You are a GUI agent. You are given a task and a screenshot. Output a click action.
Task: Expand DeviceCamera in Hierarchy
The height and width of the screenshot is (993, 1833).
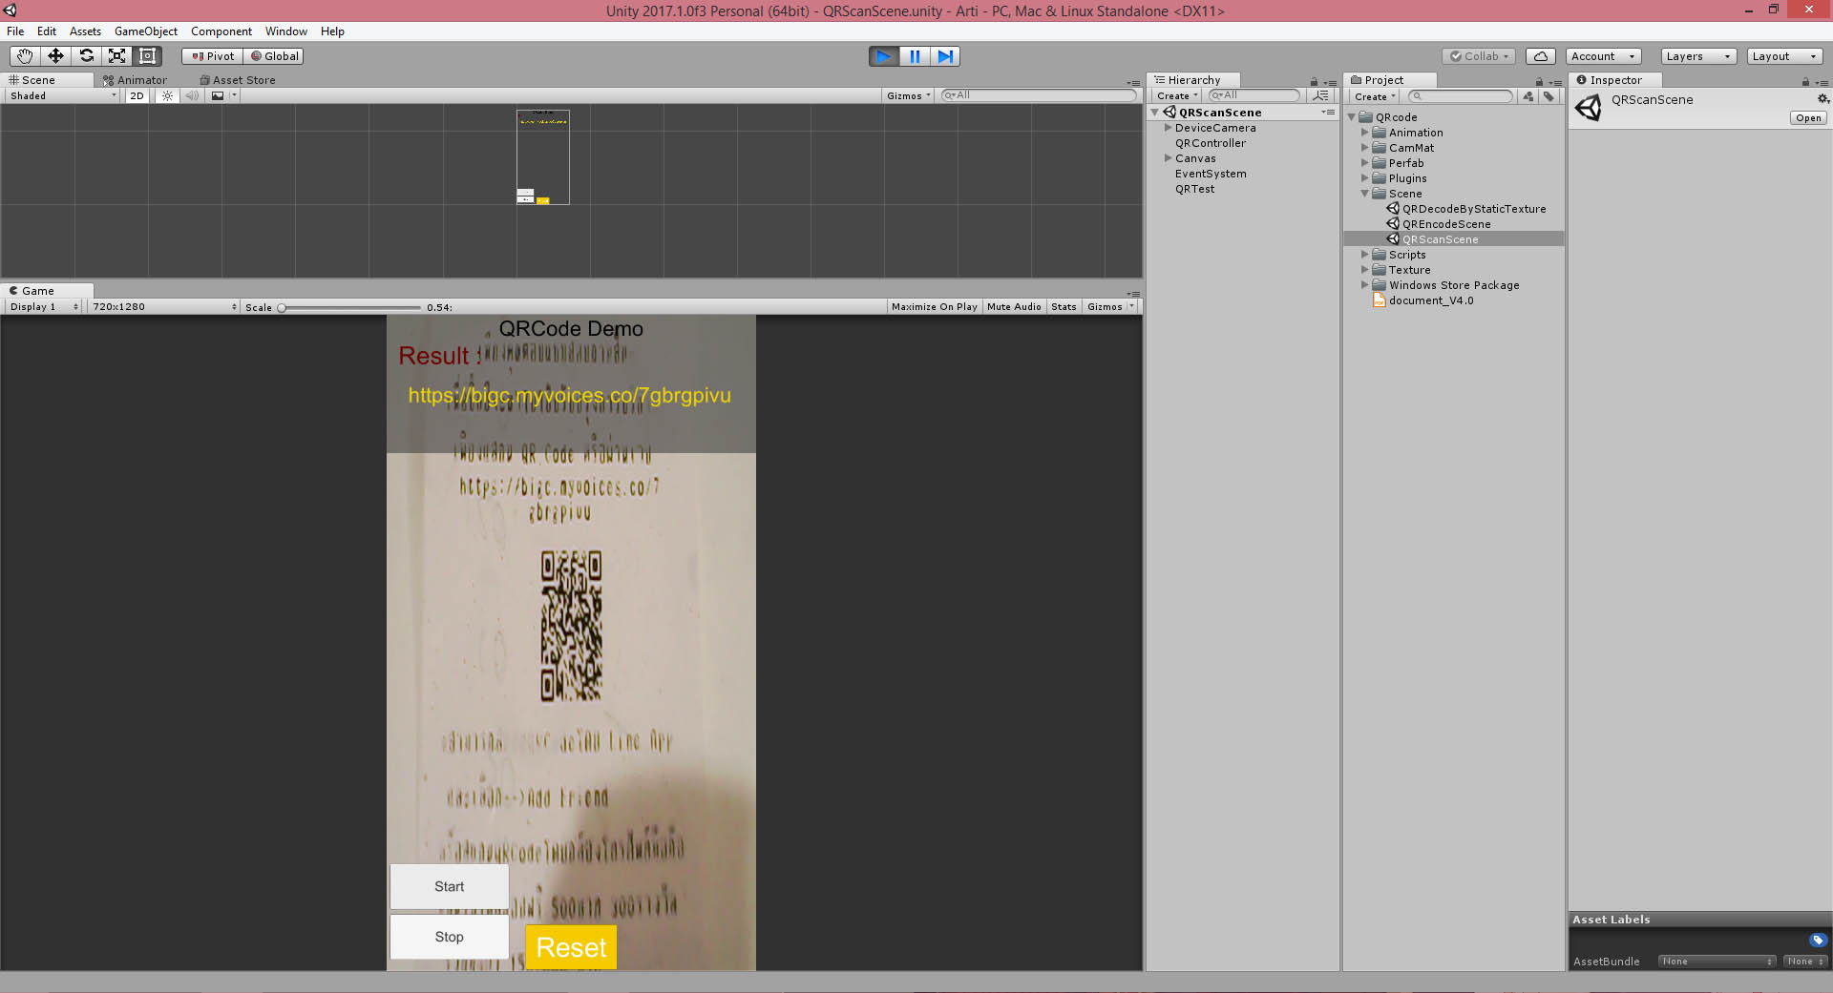pyautogui.click(x=1168, y=128)
